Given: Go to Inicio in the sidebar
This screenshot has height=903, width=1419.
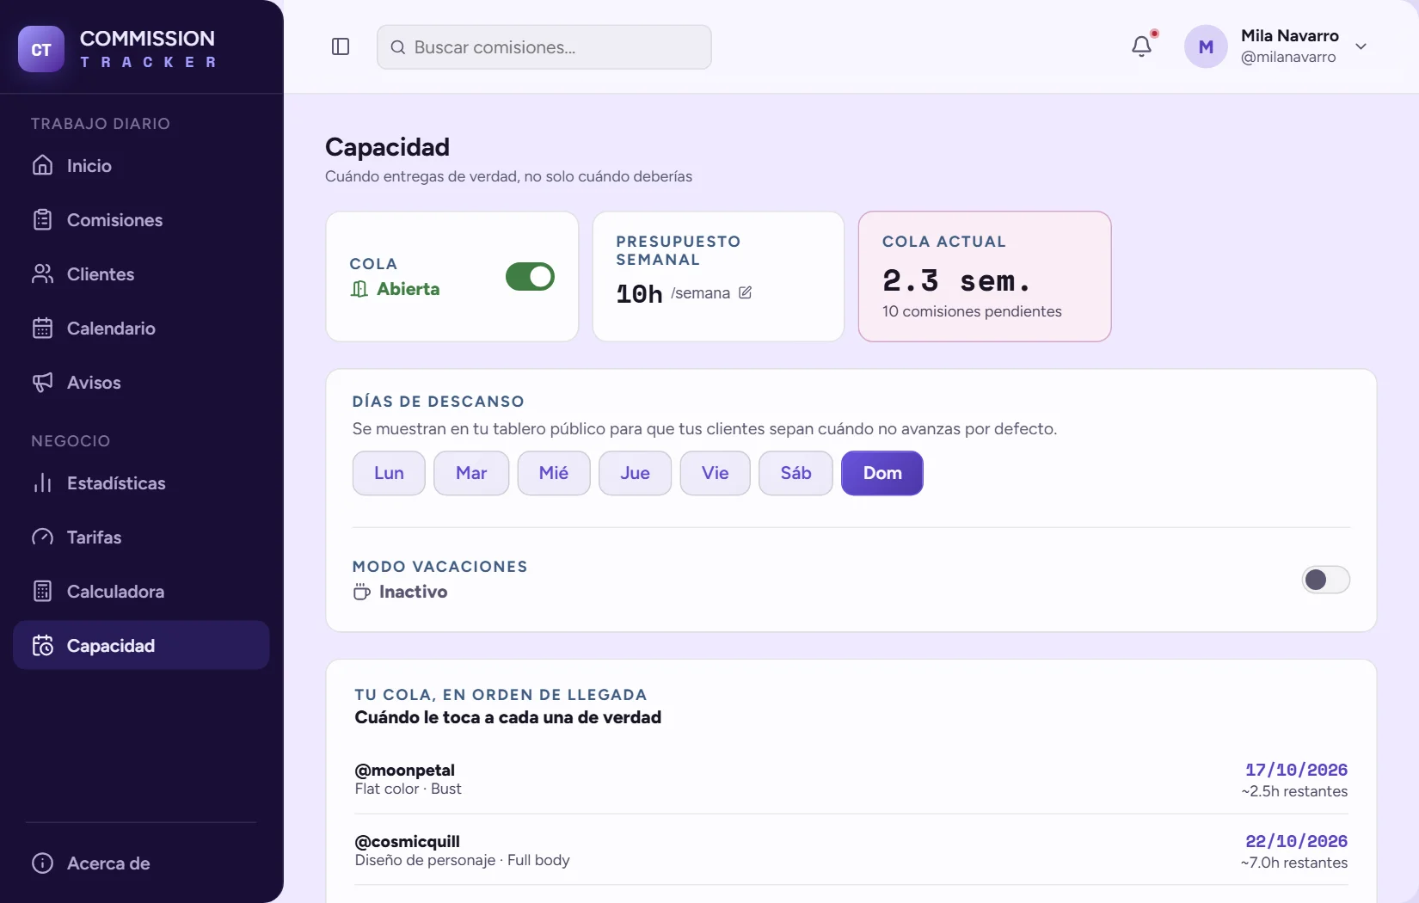Looking at the screenshot, I should click(141, 165).
